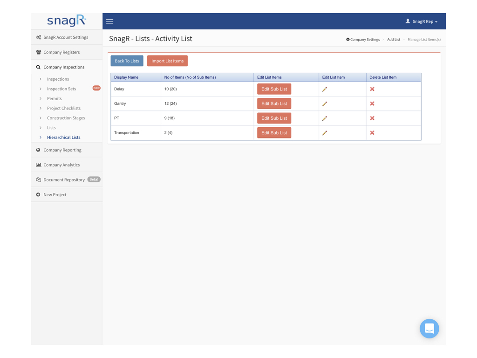Click the 12 (24) item count cell
Viewport: 477px width, 358px height.
click(207, 104)
